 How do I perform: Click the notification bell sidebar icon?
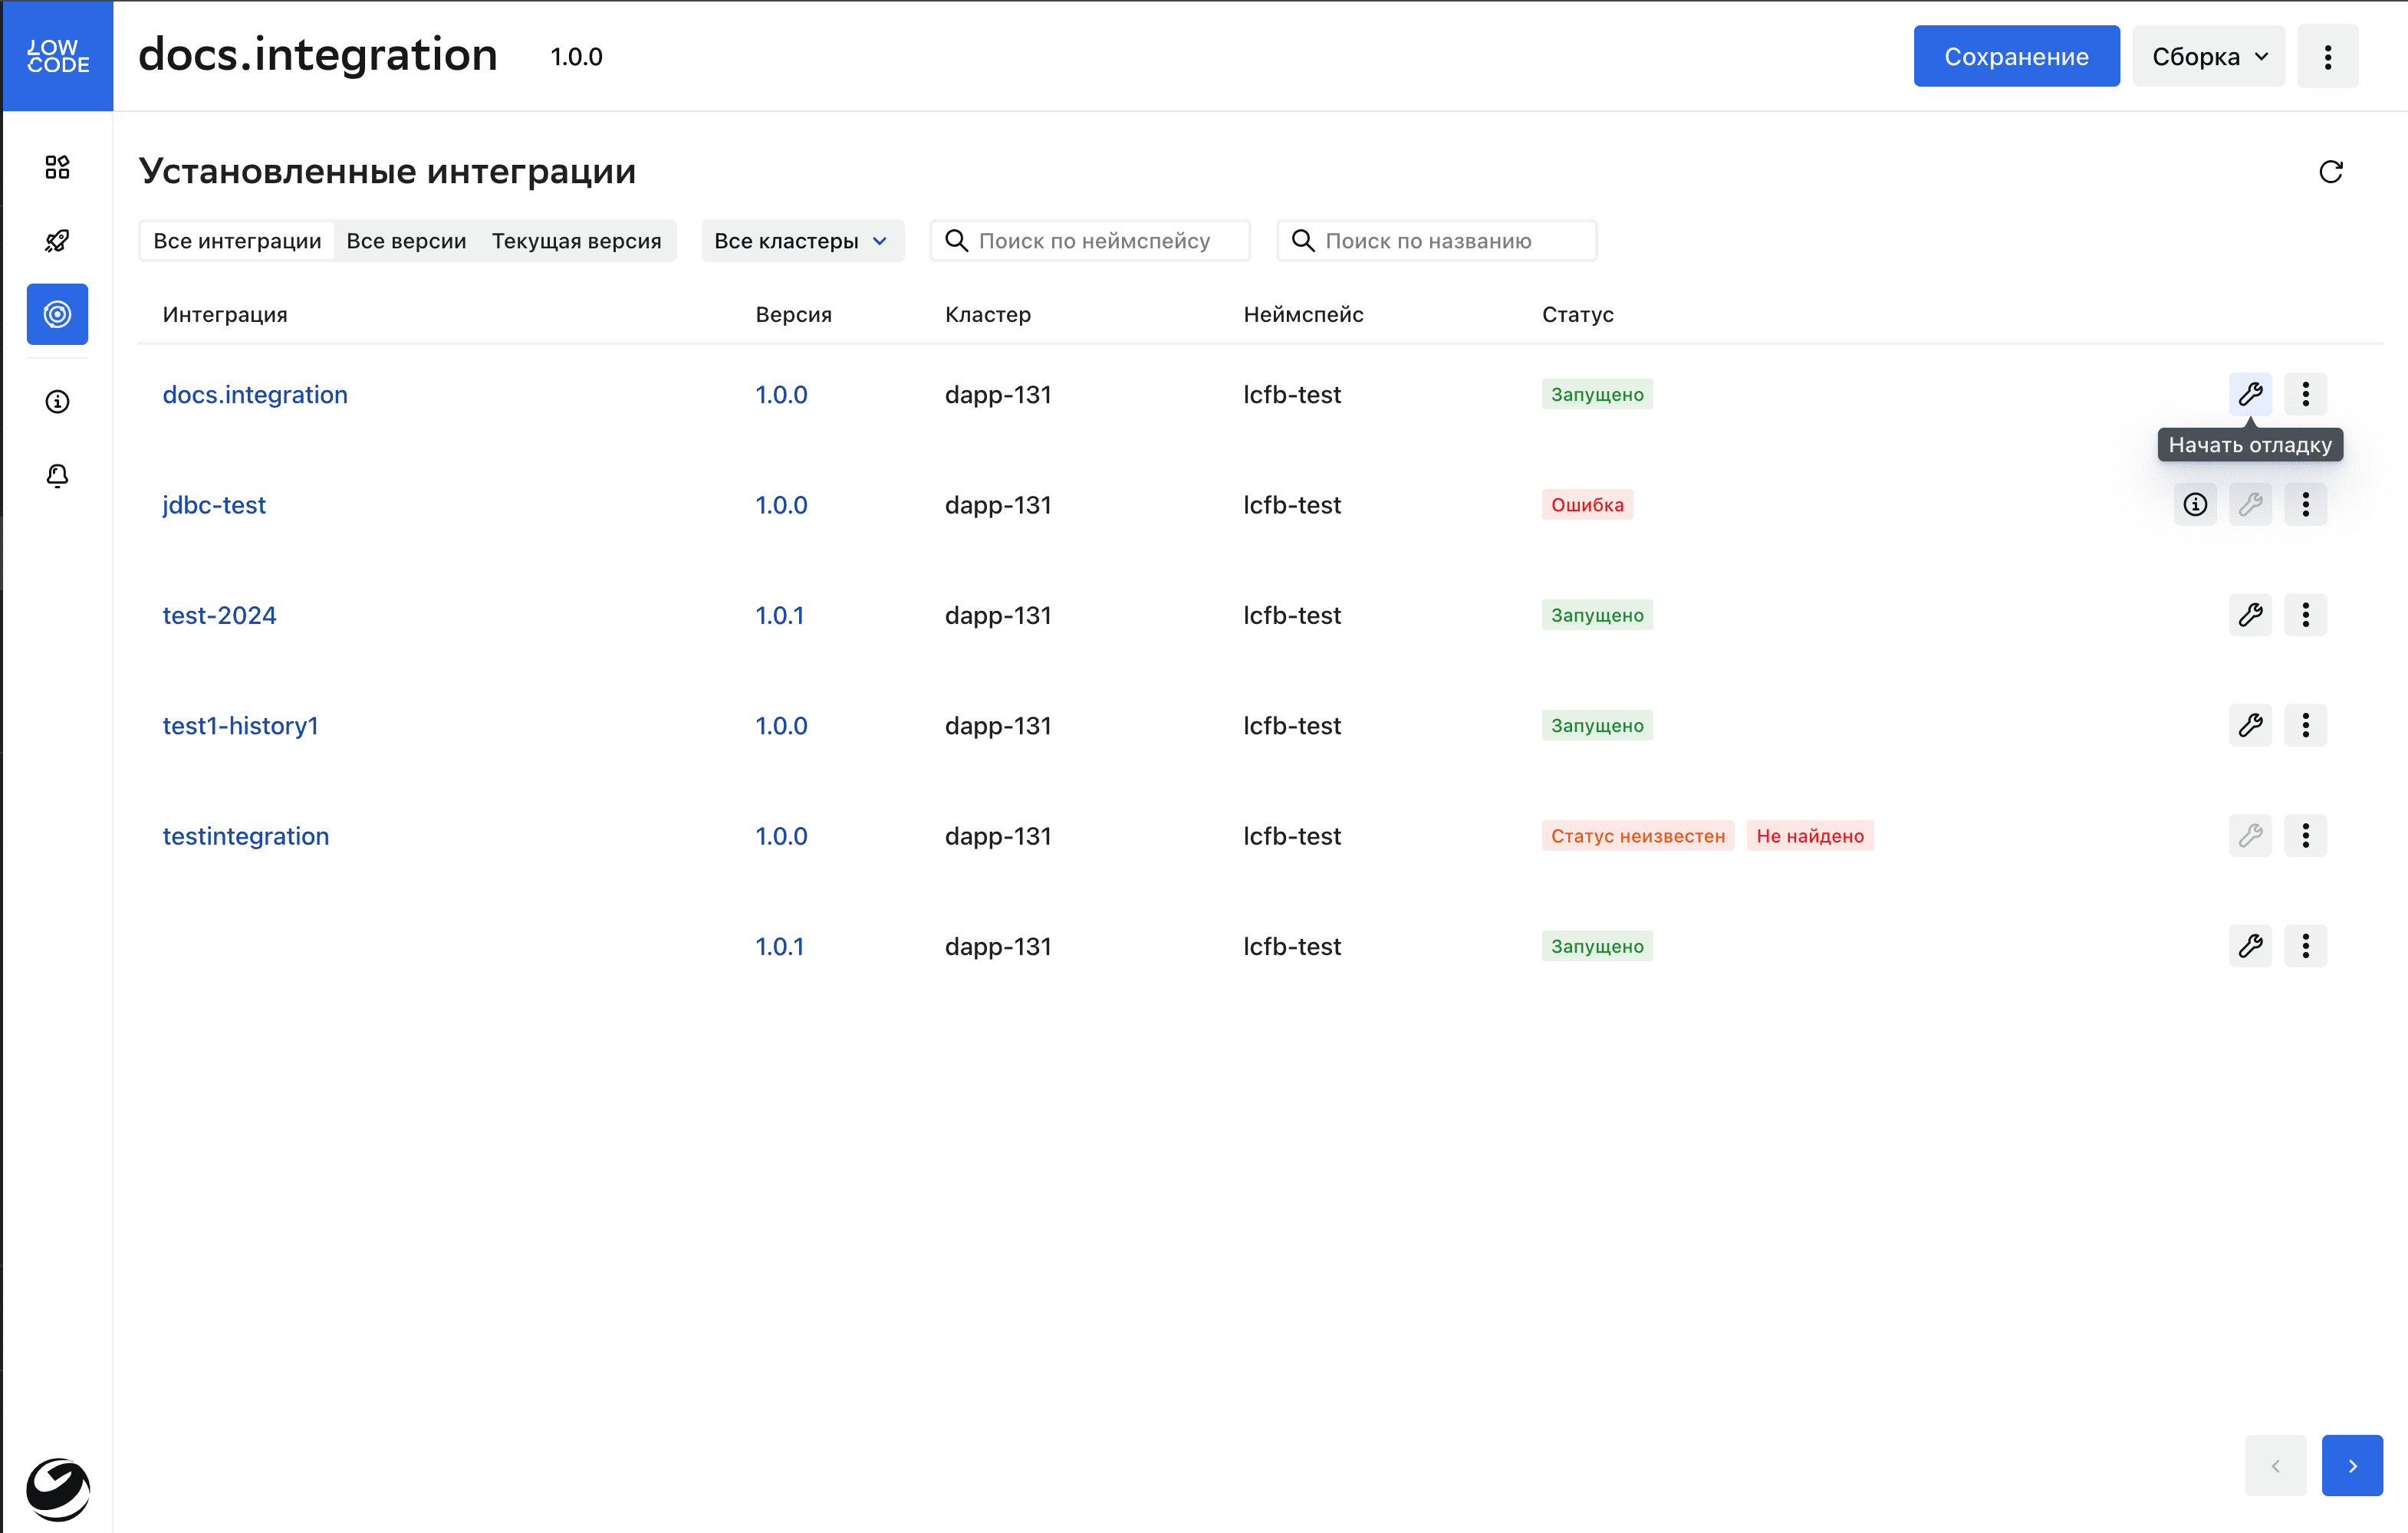pos(57,476)
